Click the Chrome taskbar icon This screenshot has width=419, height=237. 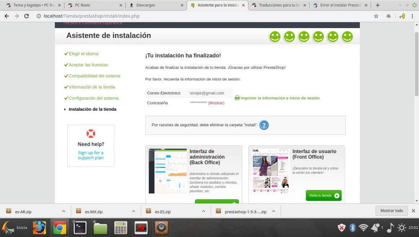(x=59, y=228)
